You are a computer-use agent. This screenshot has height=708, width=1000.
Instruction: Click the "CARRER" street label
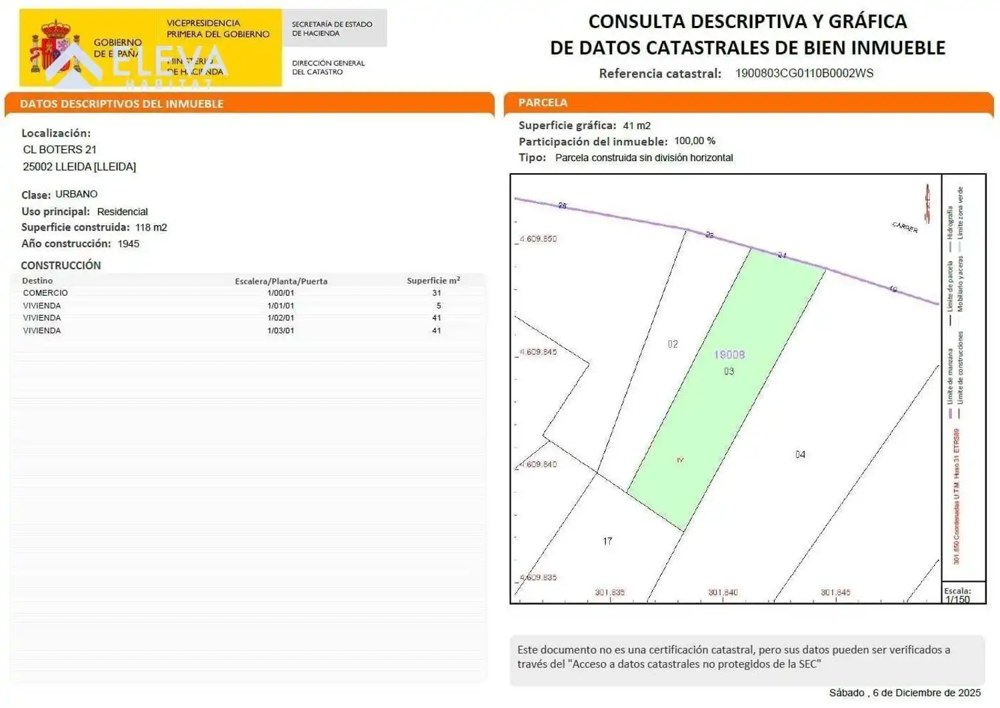905,227
